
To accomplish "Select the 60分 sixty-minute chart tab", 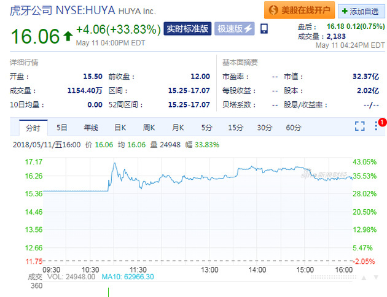I will coord(294,128).
